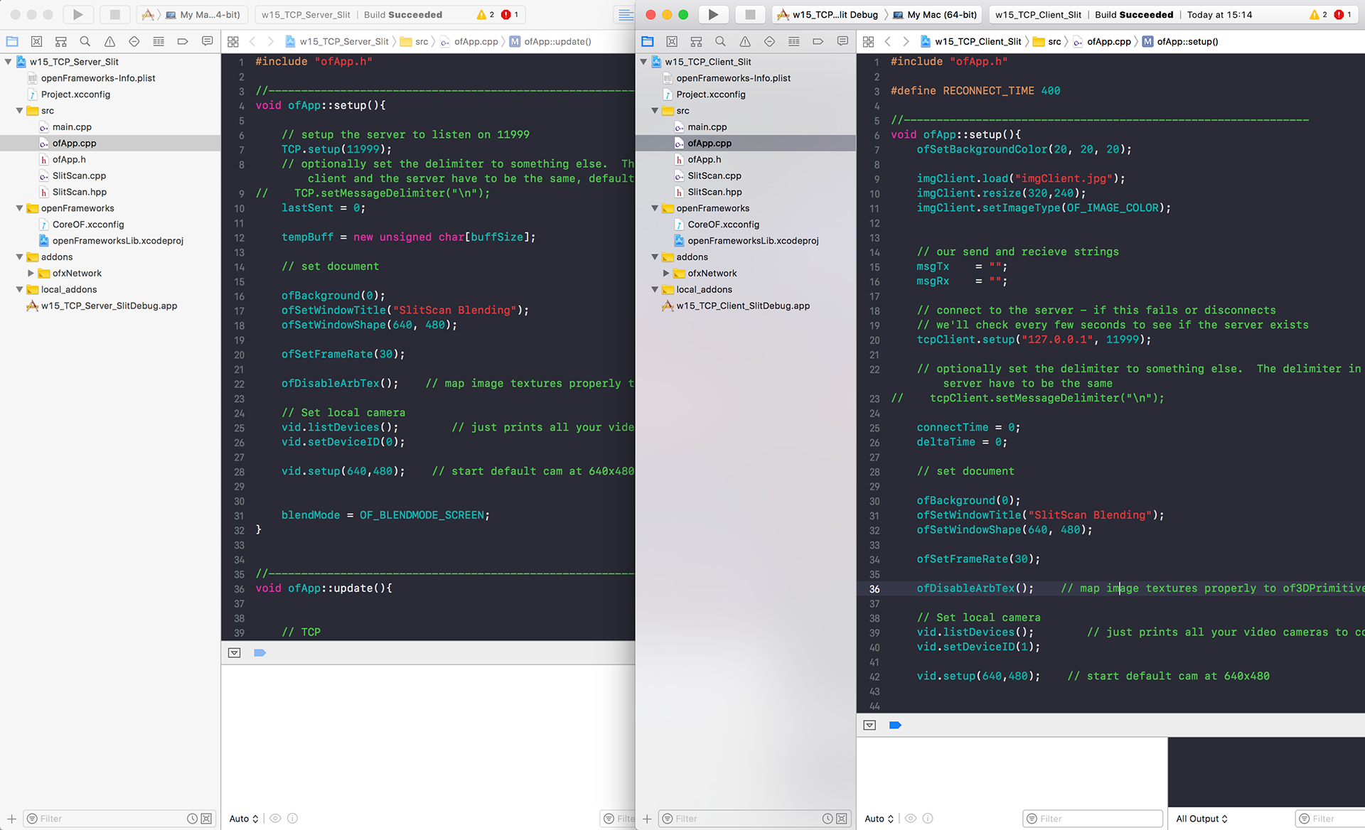Select SlitScan.cpp in server project navigator
Viewport: 1365px width, 830px height.
(x=78, y=176)
